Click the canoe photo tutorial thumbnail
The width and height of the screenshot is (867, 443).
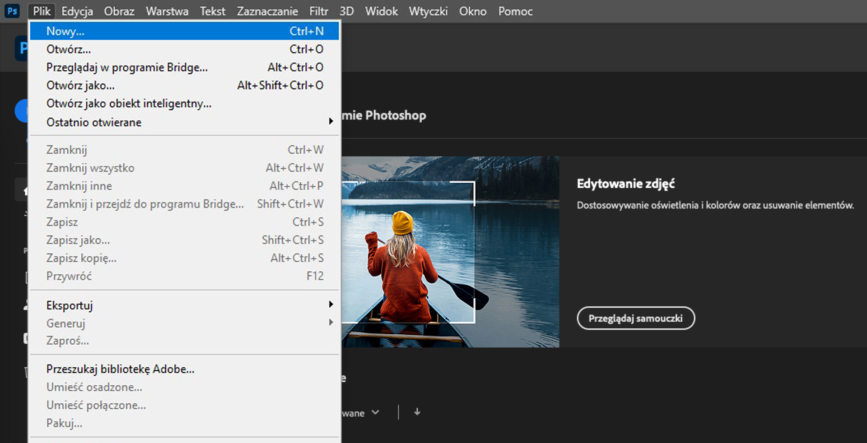click(x=450, y=252)
